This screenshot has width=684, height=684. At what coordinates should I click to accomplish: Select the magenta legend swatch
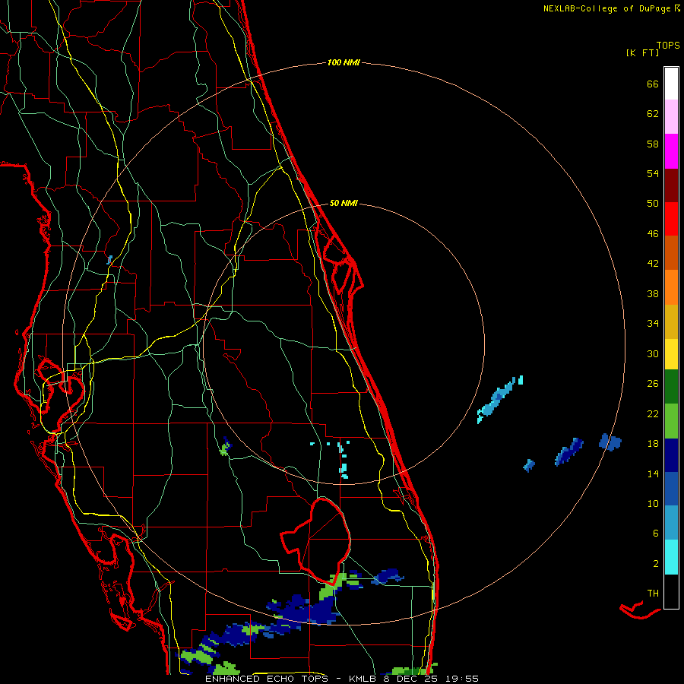pos(671,151)
